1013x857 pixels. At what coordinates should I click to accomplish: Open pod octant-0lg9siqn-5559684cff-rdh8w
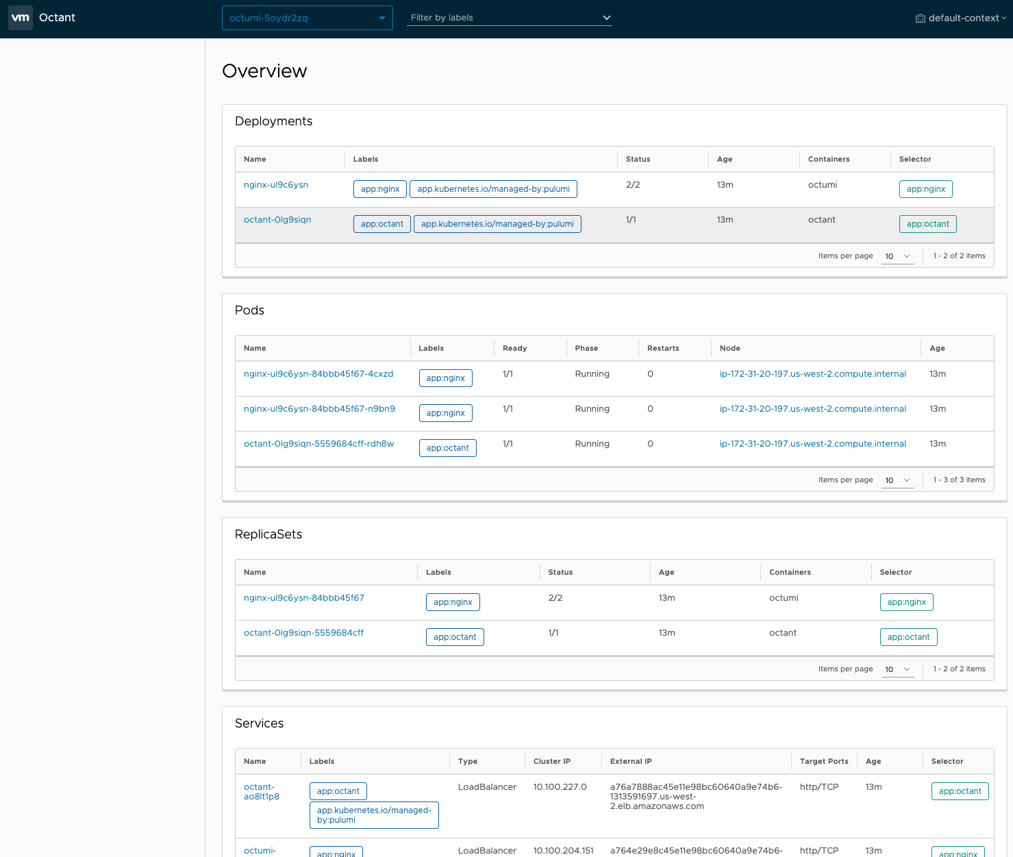319,444
